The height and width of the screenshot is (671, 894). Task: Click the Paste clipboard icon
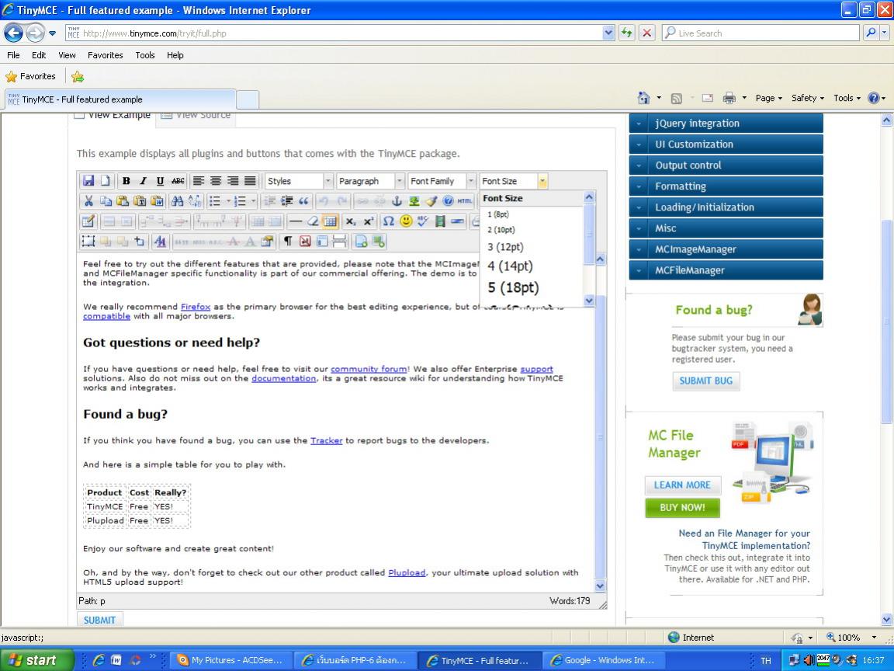point(123,201)
